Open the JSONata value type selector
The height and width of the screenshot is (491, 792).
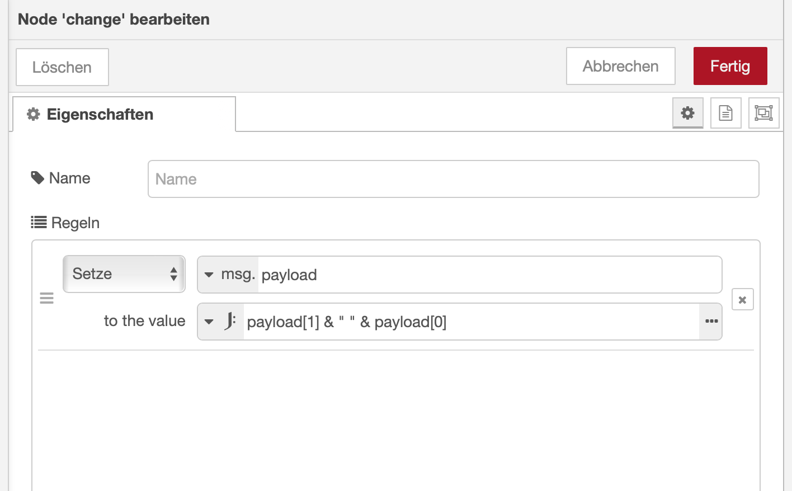coord(221,322)
